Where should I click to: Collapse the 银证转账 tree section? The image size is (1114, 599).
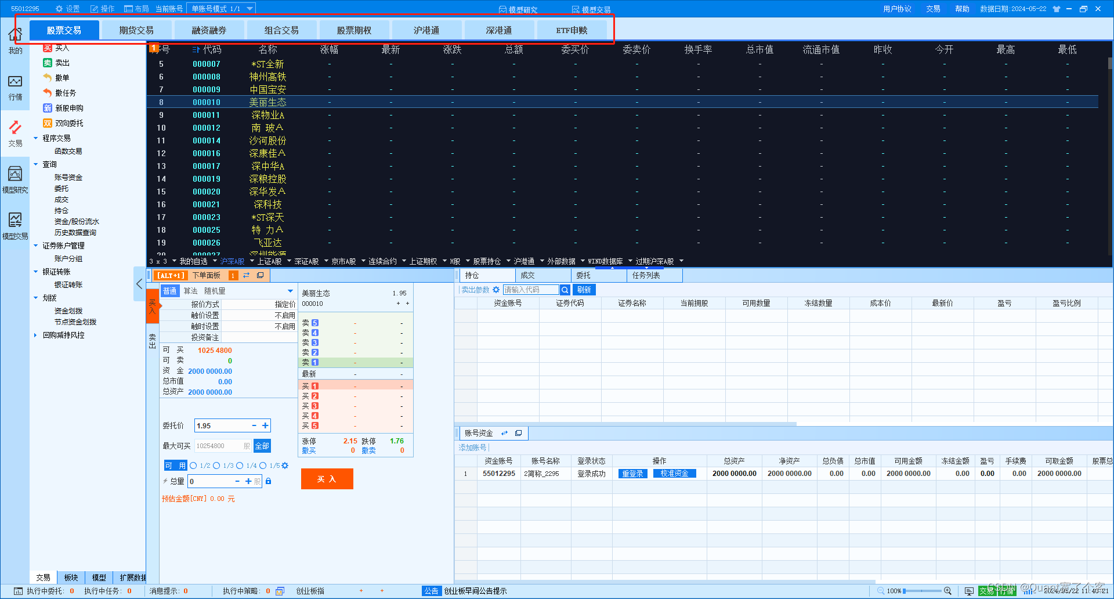coord(35,272)
